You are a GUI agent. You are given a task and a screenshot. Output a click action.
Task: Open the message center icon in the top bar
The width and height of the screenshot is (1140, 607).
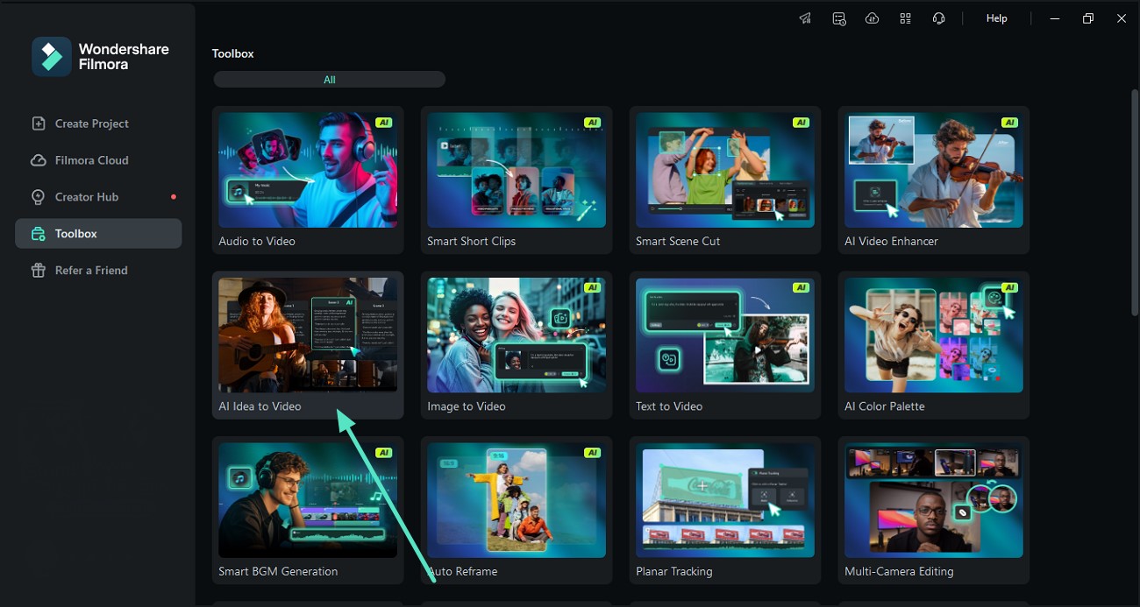(x=838, y=18)
